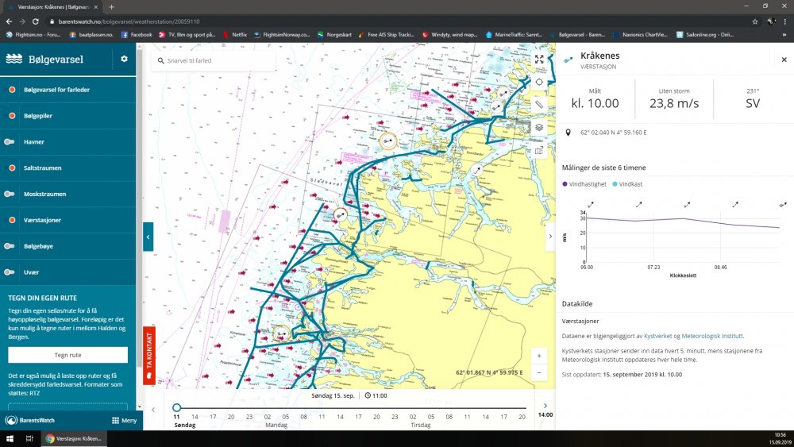
Task: Open Bølgevarsel settings gear
Action: pyautogui.click(x=124, y=59)
